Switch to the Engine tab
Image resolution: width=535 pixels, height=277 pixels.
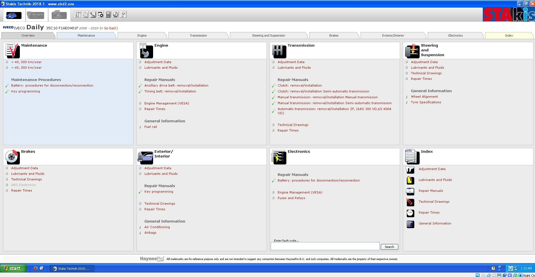pyautogui.click(x=142, y=35)
